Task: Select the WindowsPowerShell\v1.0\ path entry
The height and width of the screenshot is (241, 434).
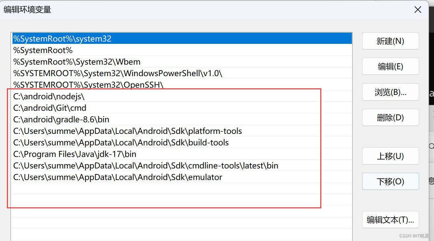Action: (182, 73)
